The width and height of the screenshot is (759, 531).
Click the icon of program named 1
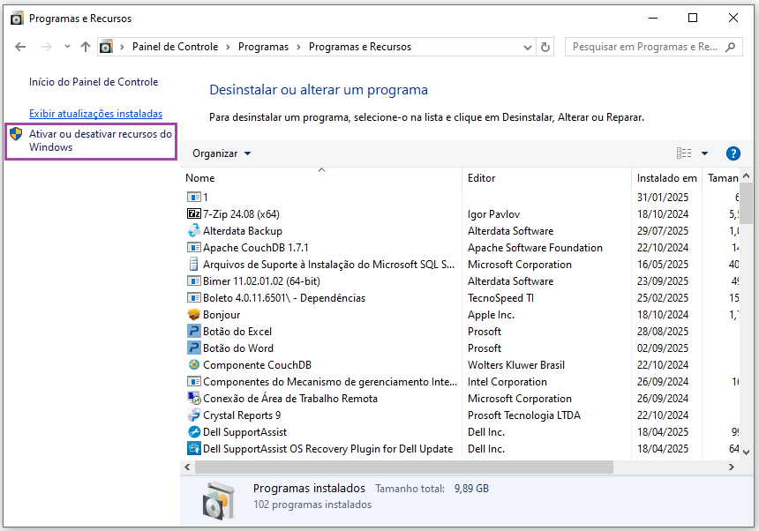(193, 197)
